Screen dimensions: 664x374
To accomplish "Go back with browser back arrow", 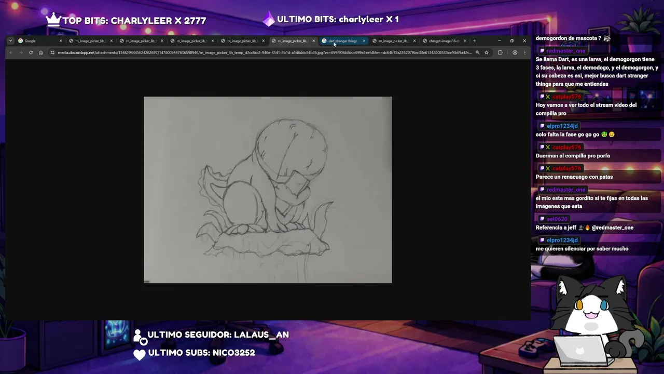I will [x=11, y=52].
